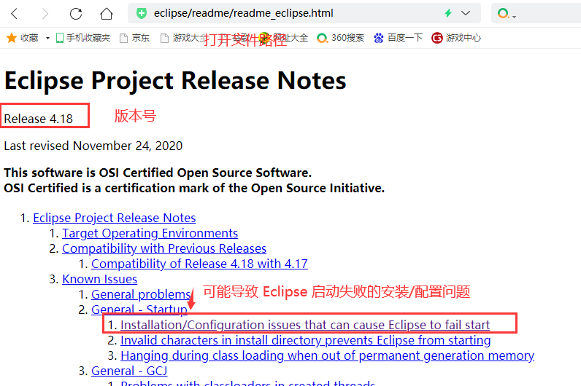The image size is (581, 386).
Task: Open Compatibility of Release 4.18 with 4.17
Action: coord(199,264)
